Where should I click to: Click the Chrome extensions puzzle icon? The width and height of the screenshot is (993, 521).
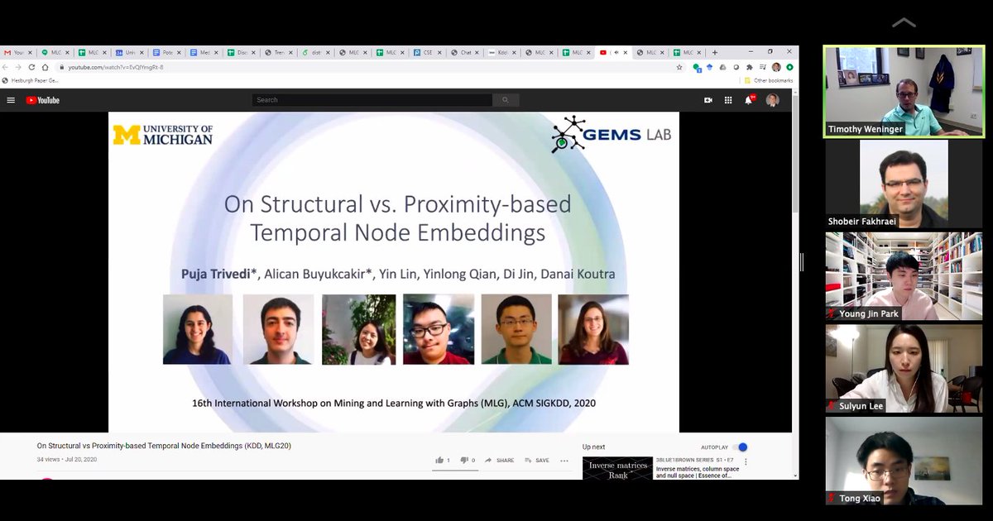(750, 68)
